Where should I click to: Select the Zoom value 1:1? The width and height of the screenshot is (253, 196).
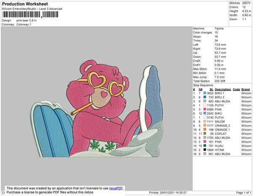[x=244, y=19]
